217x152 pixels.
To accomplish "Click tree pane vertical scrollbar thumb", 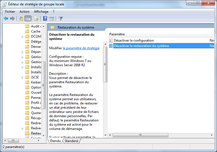I will click(44, 85).
